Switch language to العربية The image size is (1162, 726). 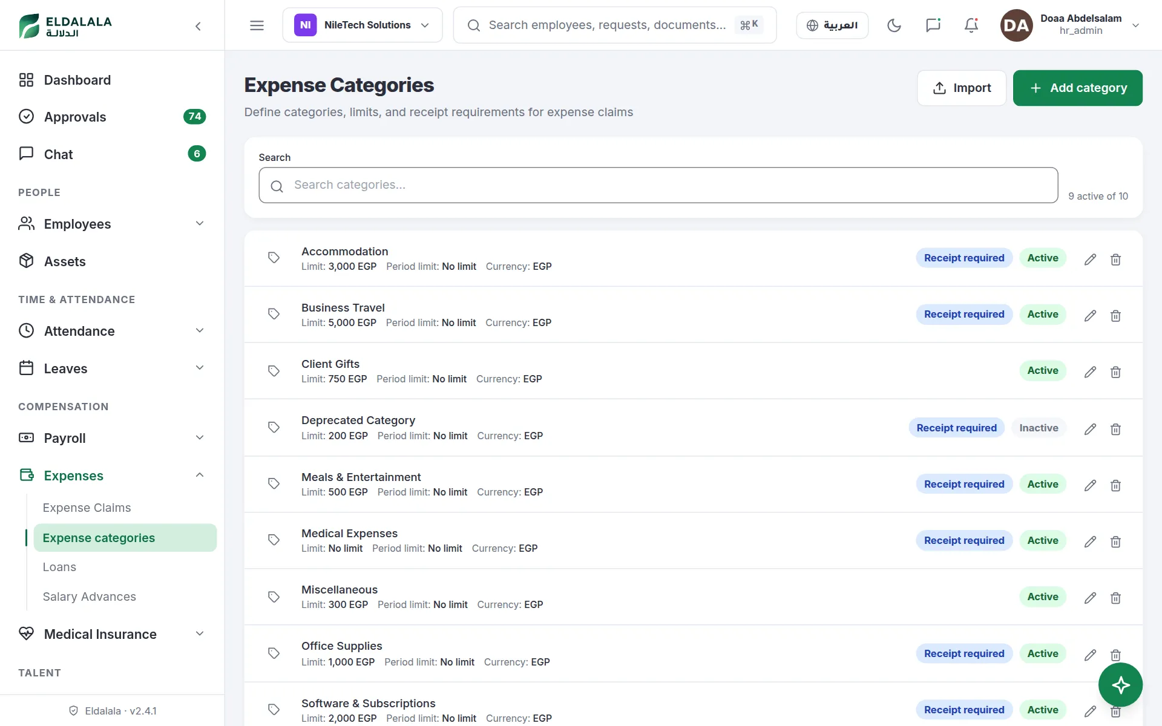[x=832, y=25]
